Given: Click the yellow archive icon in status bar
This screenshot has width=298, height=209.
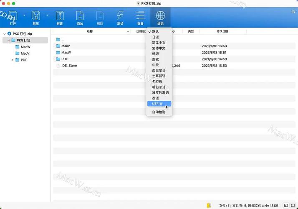Looking at the screenshot, I should click(209, 206).
